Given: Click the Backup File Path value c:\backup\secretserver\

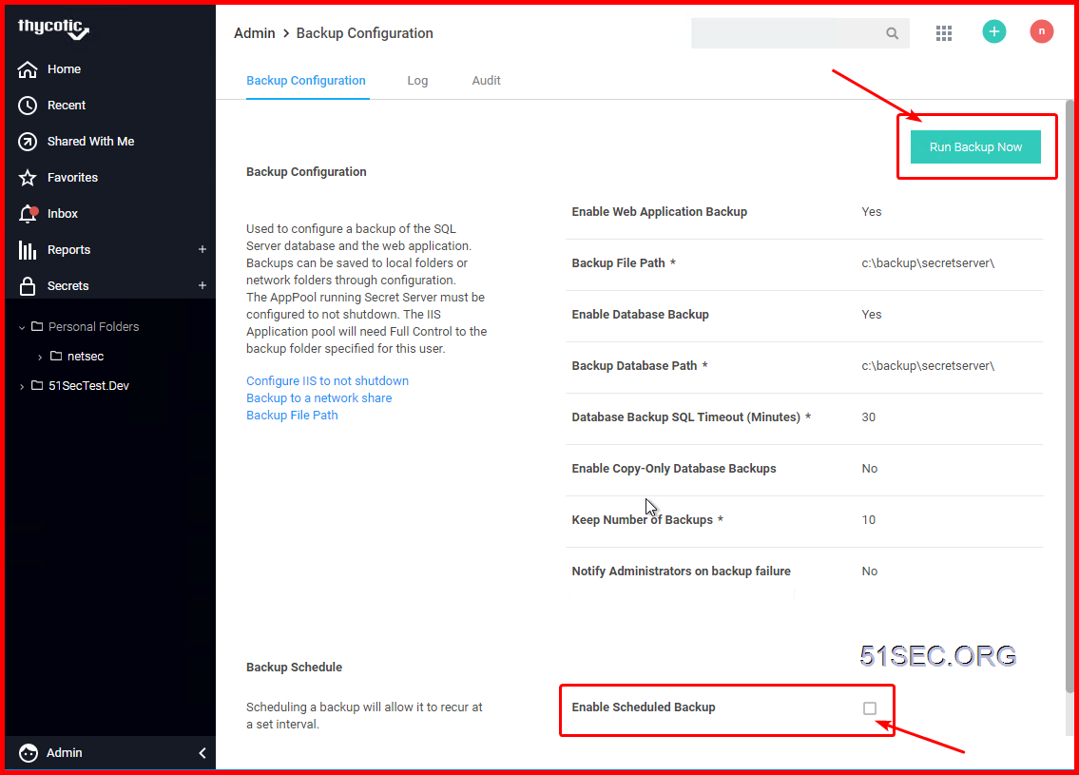Looking at the screenshot, I should (x=928, y=262).
